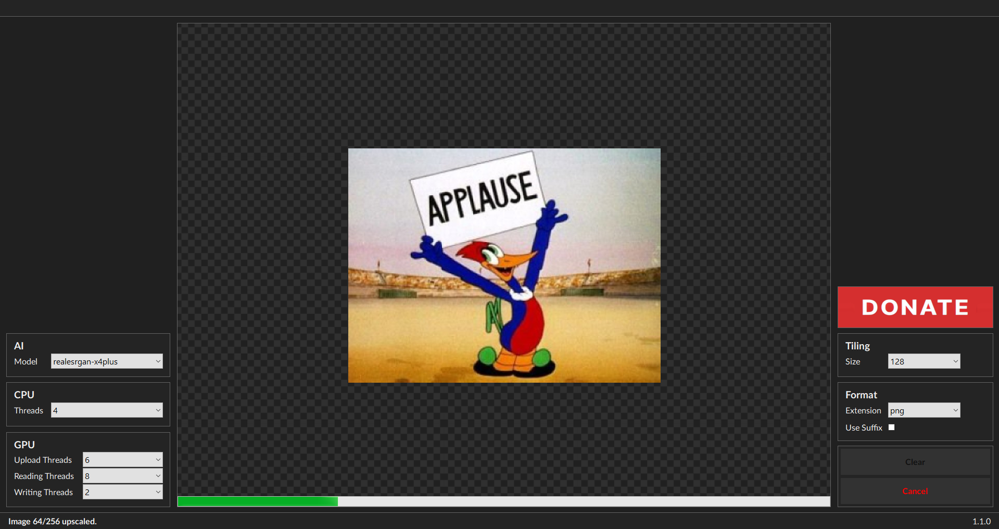Viewport: 999px width, 529px height.
Task: Open the Tiling Size dropdown
Action: click(x=924, y=361)
